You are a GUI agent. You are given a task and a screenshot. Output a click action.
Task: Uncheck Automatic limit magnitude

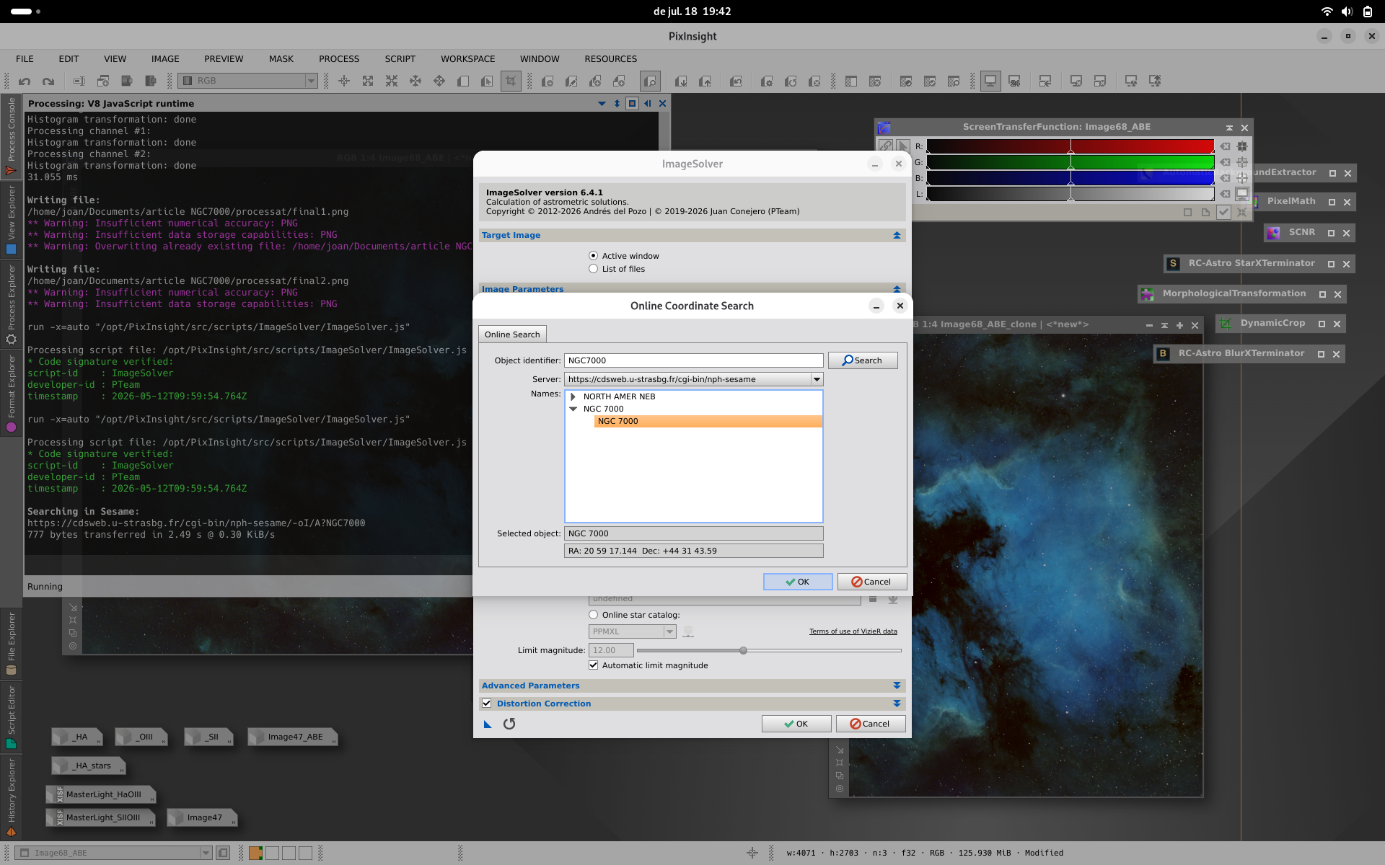pos(593,665)
